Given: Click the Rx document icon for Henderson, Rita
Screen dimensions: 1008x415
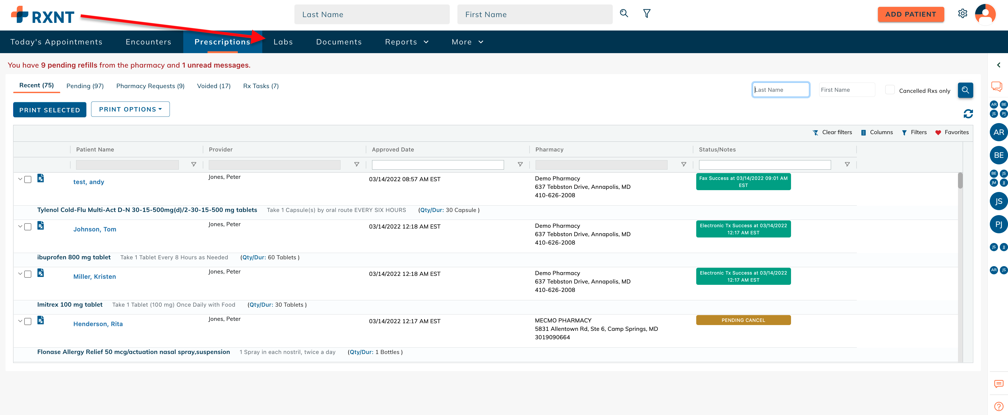Looking at the screenshot, I should point(41,320).
